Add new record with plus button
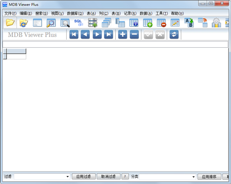The height and width of the screenshot is (184, 231). pos(122,35)
